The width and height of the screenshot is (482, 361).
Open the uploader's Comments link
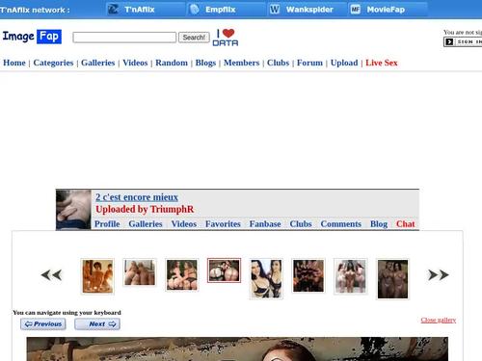point(341,224)
